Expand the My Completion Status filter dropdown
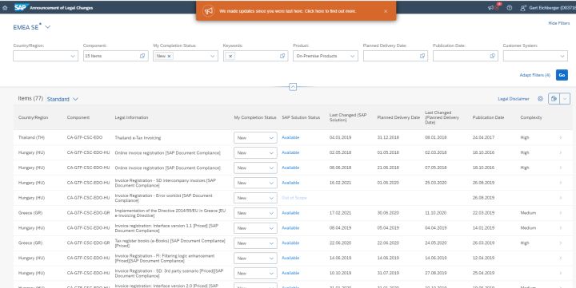Screen dimensions: 576x288 (212, 56)
